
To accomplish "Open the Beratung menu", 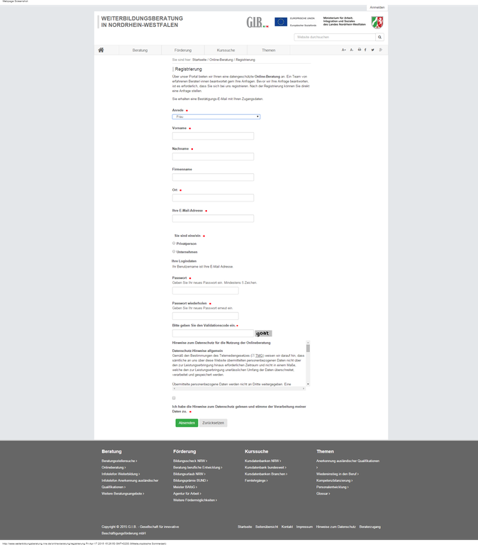I will click(140, 50).
